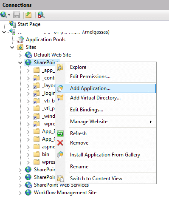
Task: Click the Application Pools icon
Action: 20,40
